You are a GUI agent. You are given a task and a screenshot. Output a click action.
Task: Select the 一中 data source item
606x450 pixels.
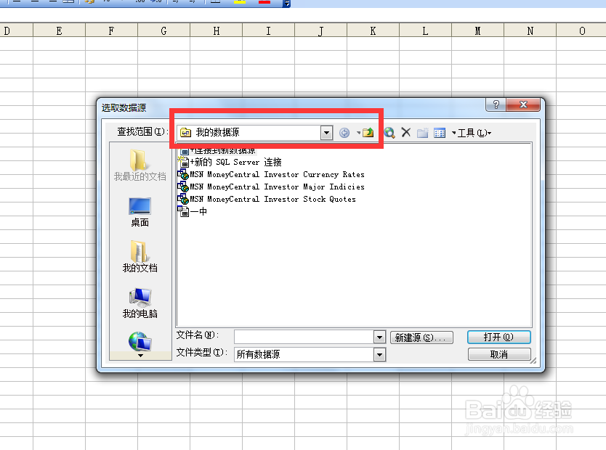(198, 211)
